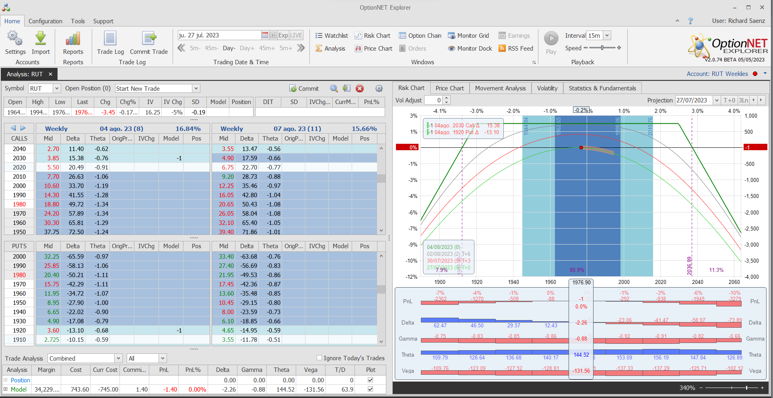
Task: Enable Ignore Today's Trades checkbox
Action: tap(320, 358)
